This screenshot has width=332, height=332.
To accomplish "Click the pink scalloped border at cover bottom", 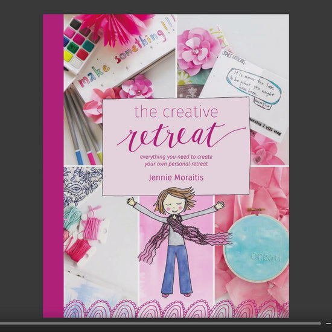I will tap(176, 309).
